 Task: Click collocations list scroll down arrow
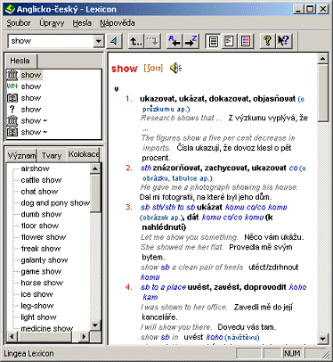(x=95, y=325)
